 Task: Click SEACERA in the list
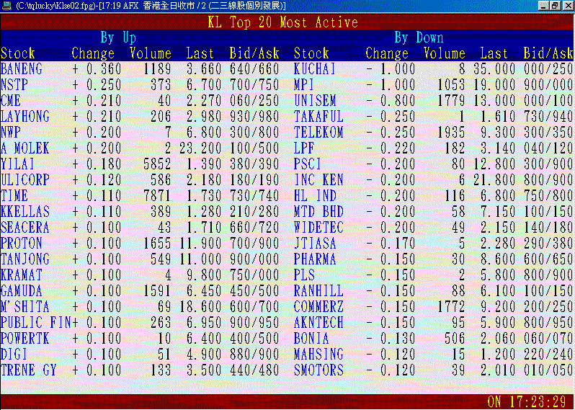click(x=25, y=228)
